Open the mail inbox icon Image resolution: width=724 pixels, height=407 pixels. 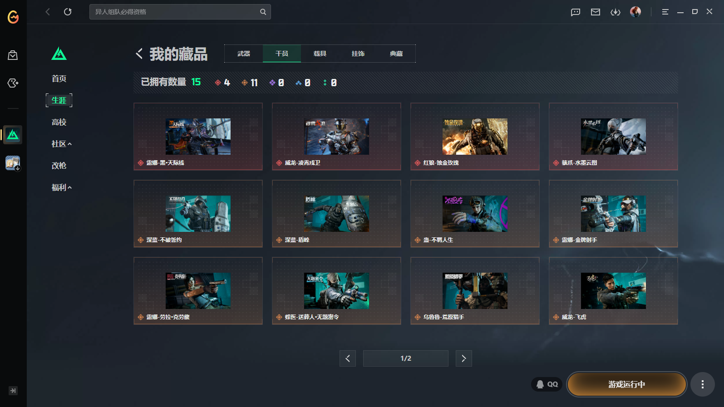[x=596, y=12]
